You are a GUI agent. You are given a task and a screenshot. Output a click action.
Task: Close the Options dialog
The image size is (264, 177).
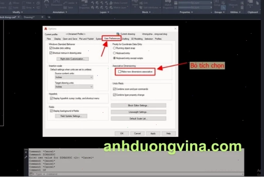pyautogui.click(x=175, y=29)
